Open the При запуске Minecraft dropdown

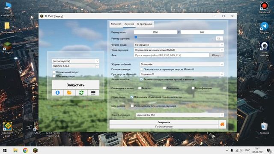[x=182, y=74]
